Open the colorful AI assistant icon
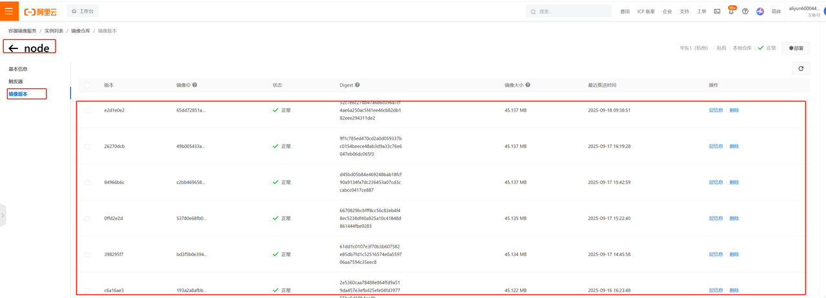This screenshot has height=298, width=826. [760, 12]
